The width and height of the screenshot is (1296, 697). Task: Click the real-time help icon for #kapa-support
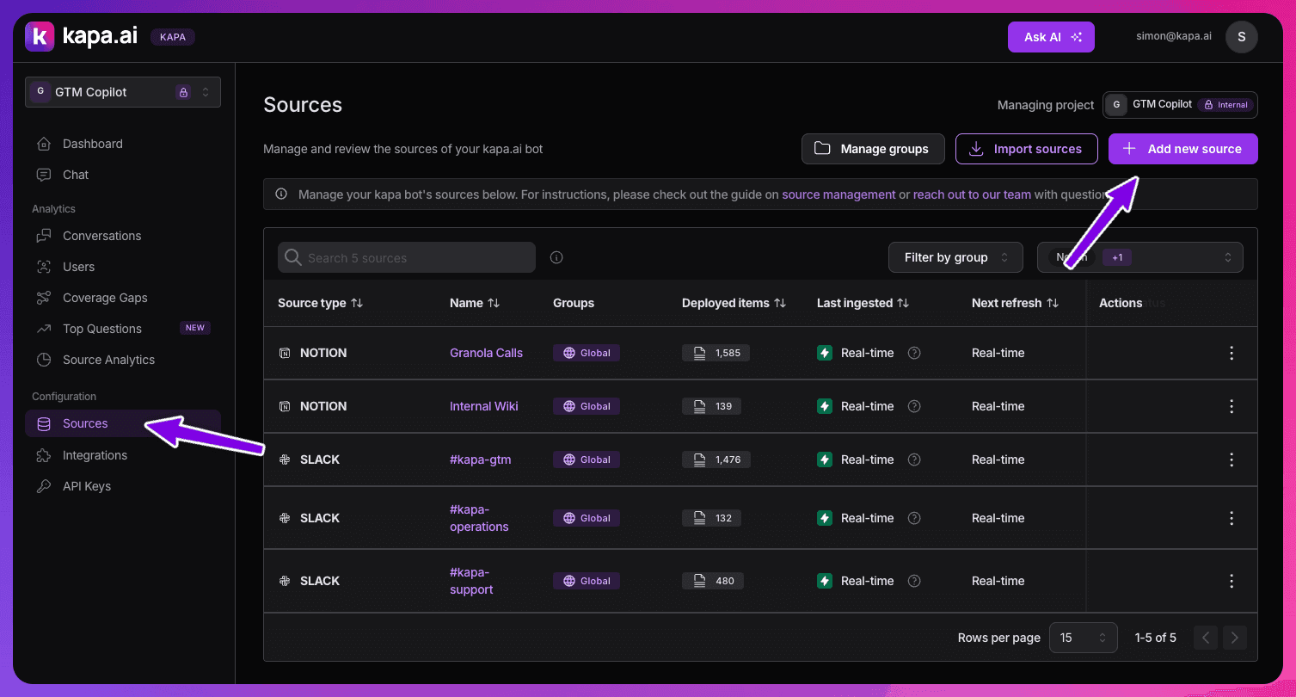click(x=914, y=581)
